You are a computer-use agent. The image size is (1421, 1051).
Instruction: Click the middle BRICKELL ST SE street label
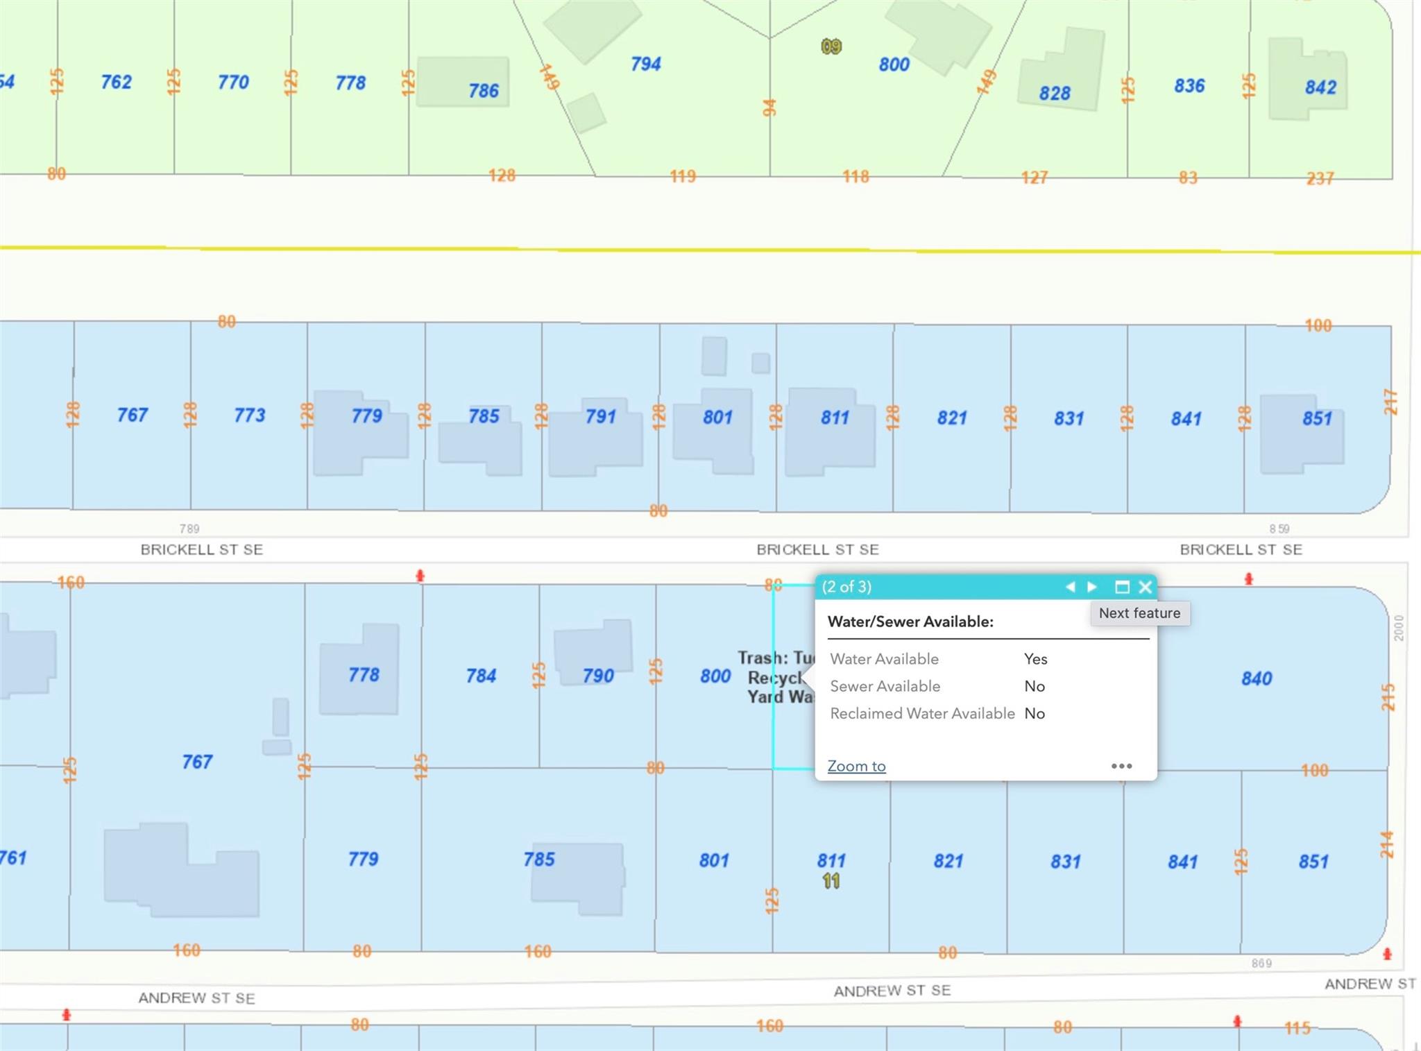coord(817,549)
